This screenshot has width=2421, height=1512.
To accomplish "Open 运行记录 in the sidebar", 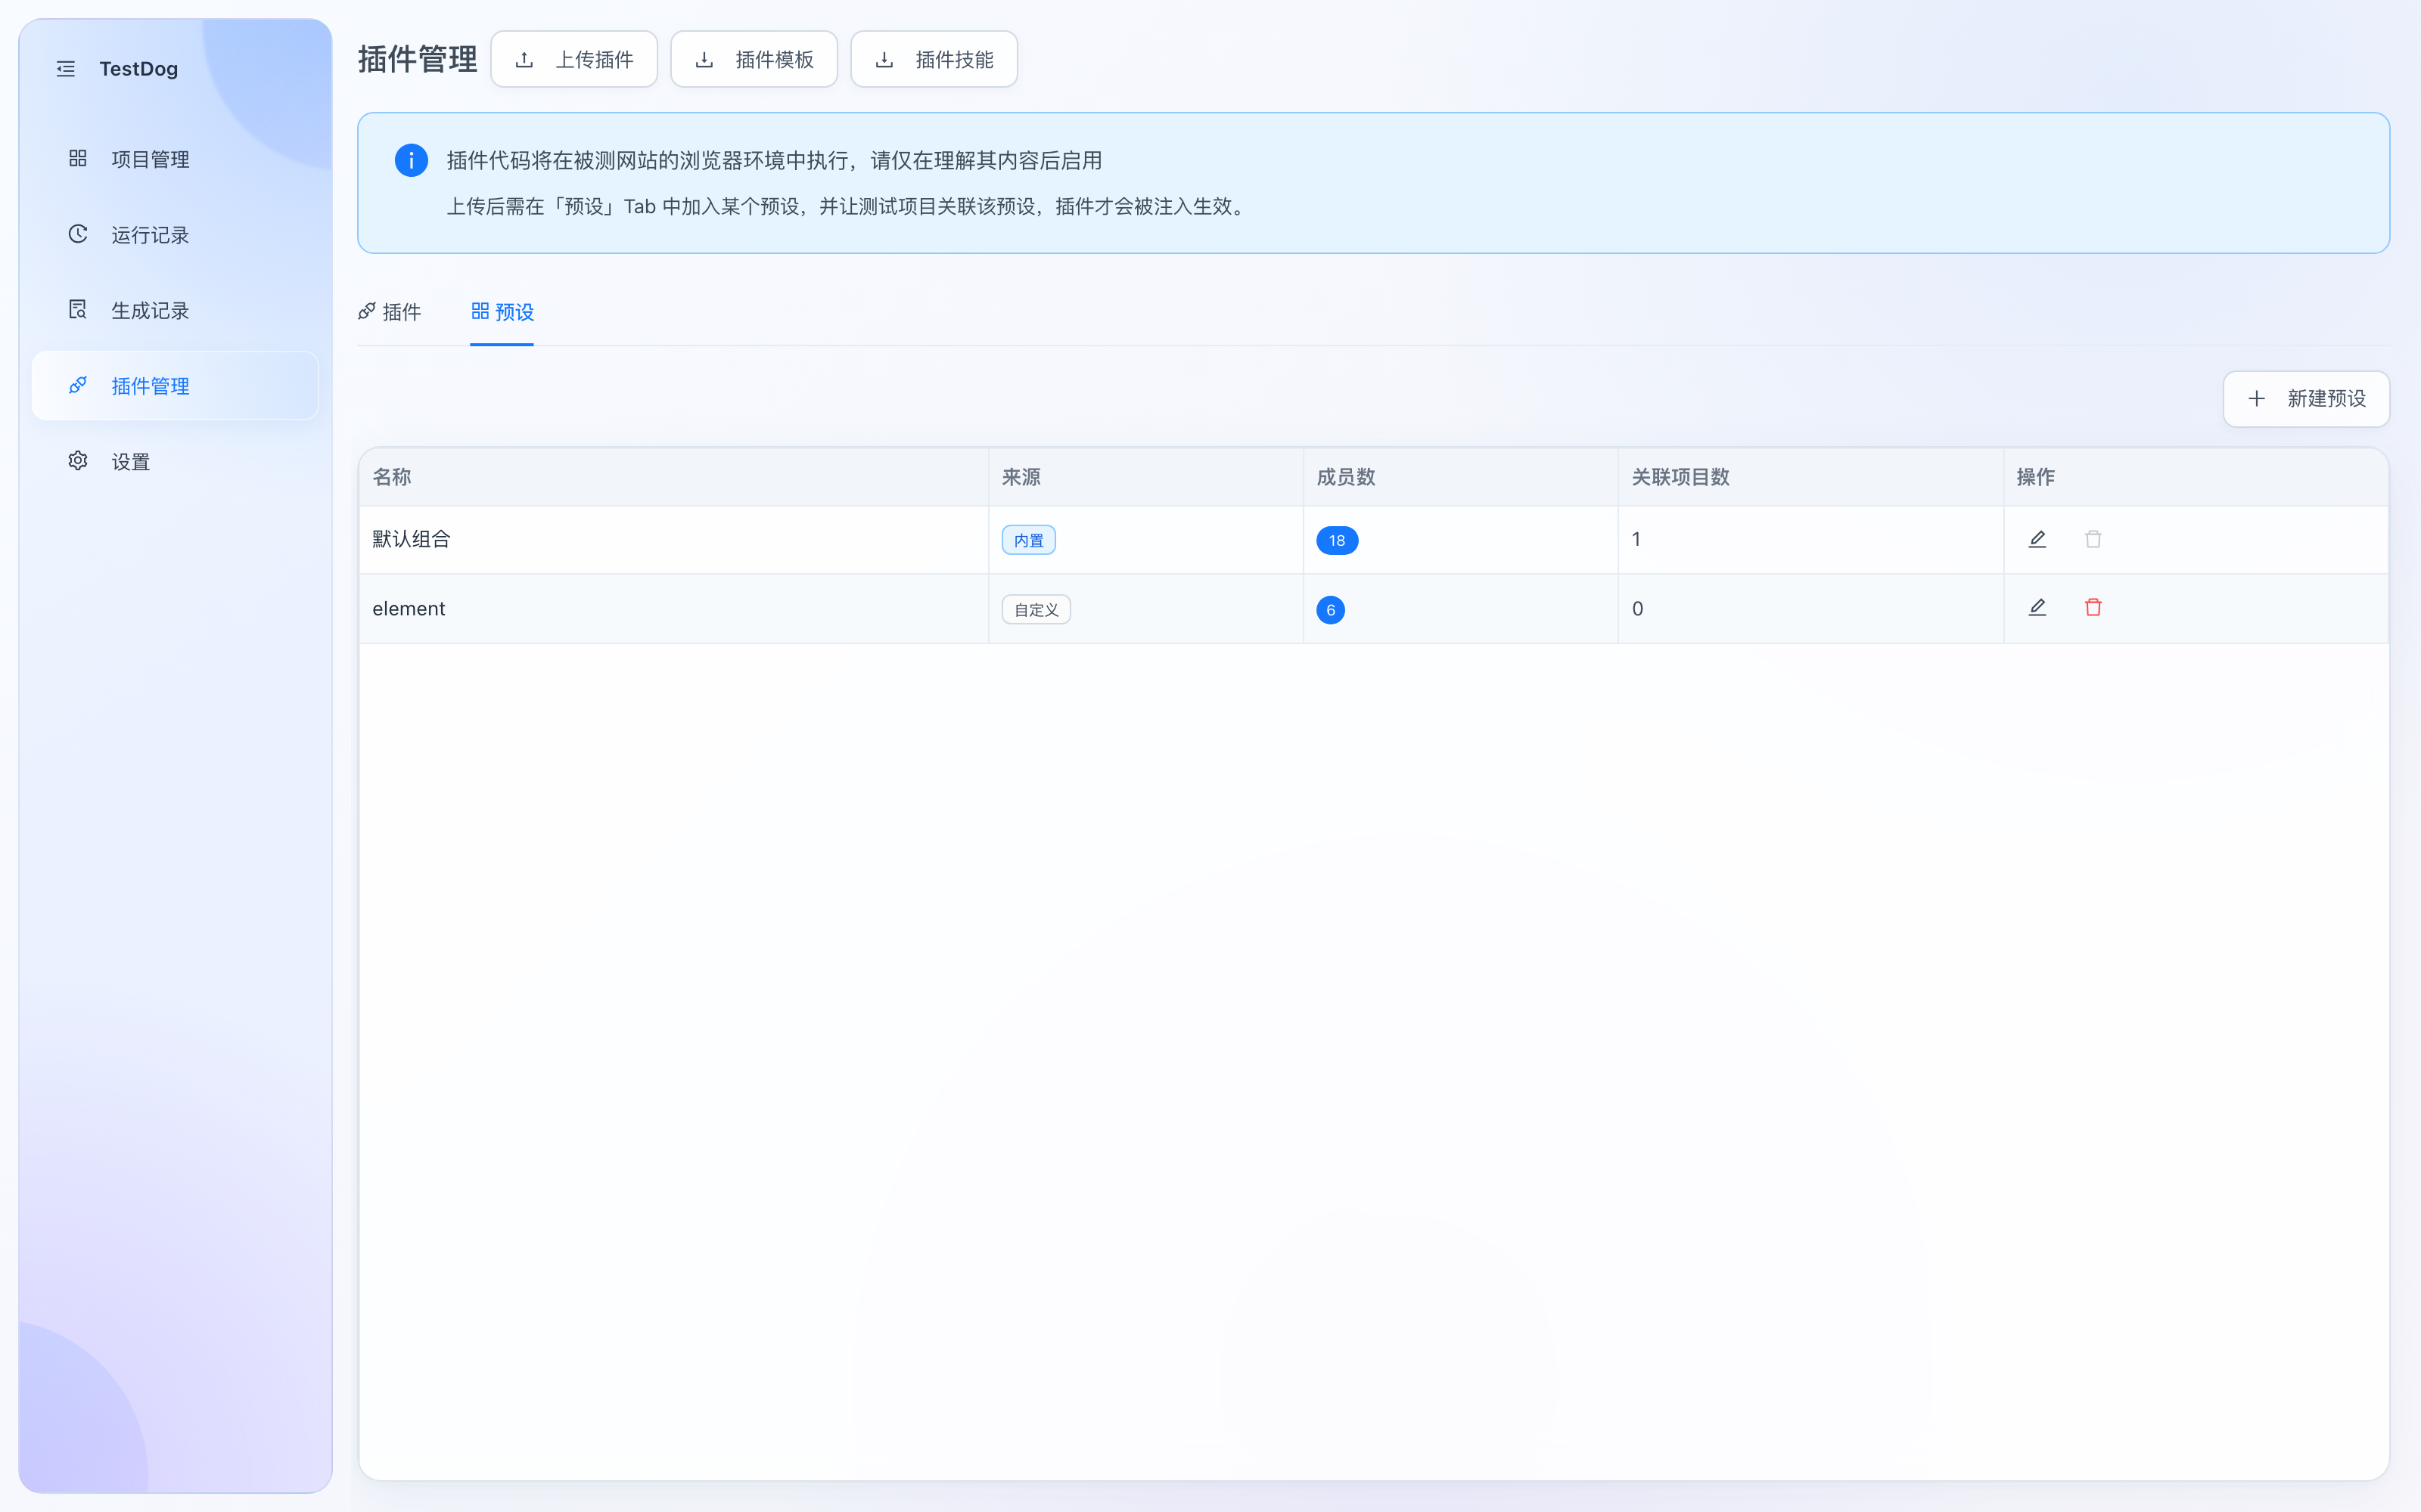I will 175,234.
